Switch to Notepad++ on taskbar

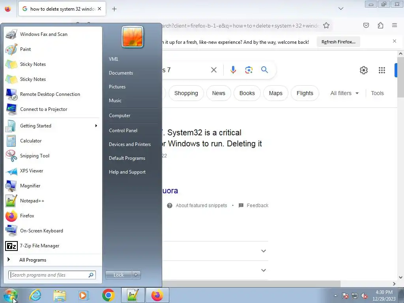coord(133,295)
